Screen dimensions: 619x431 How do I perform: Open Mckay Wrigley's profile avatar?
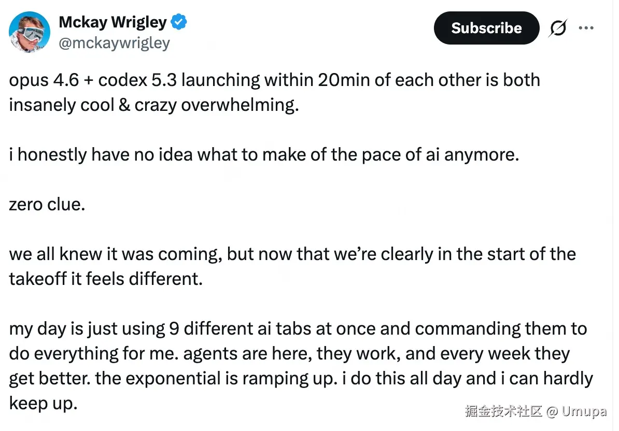pyautogui.click(x=30, y=32)
